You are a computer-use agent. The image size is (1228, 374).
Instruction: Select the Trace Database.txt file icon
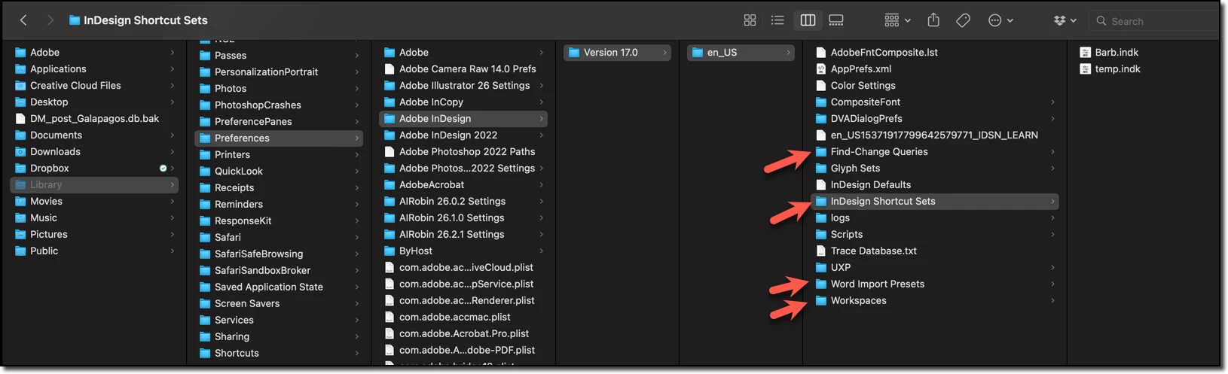(x=821, y=251)
